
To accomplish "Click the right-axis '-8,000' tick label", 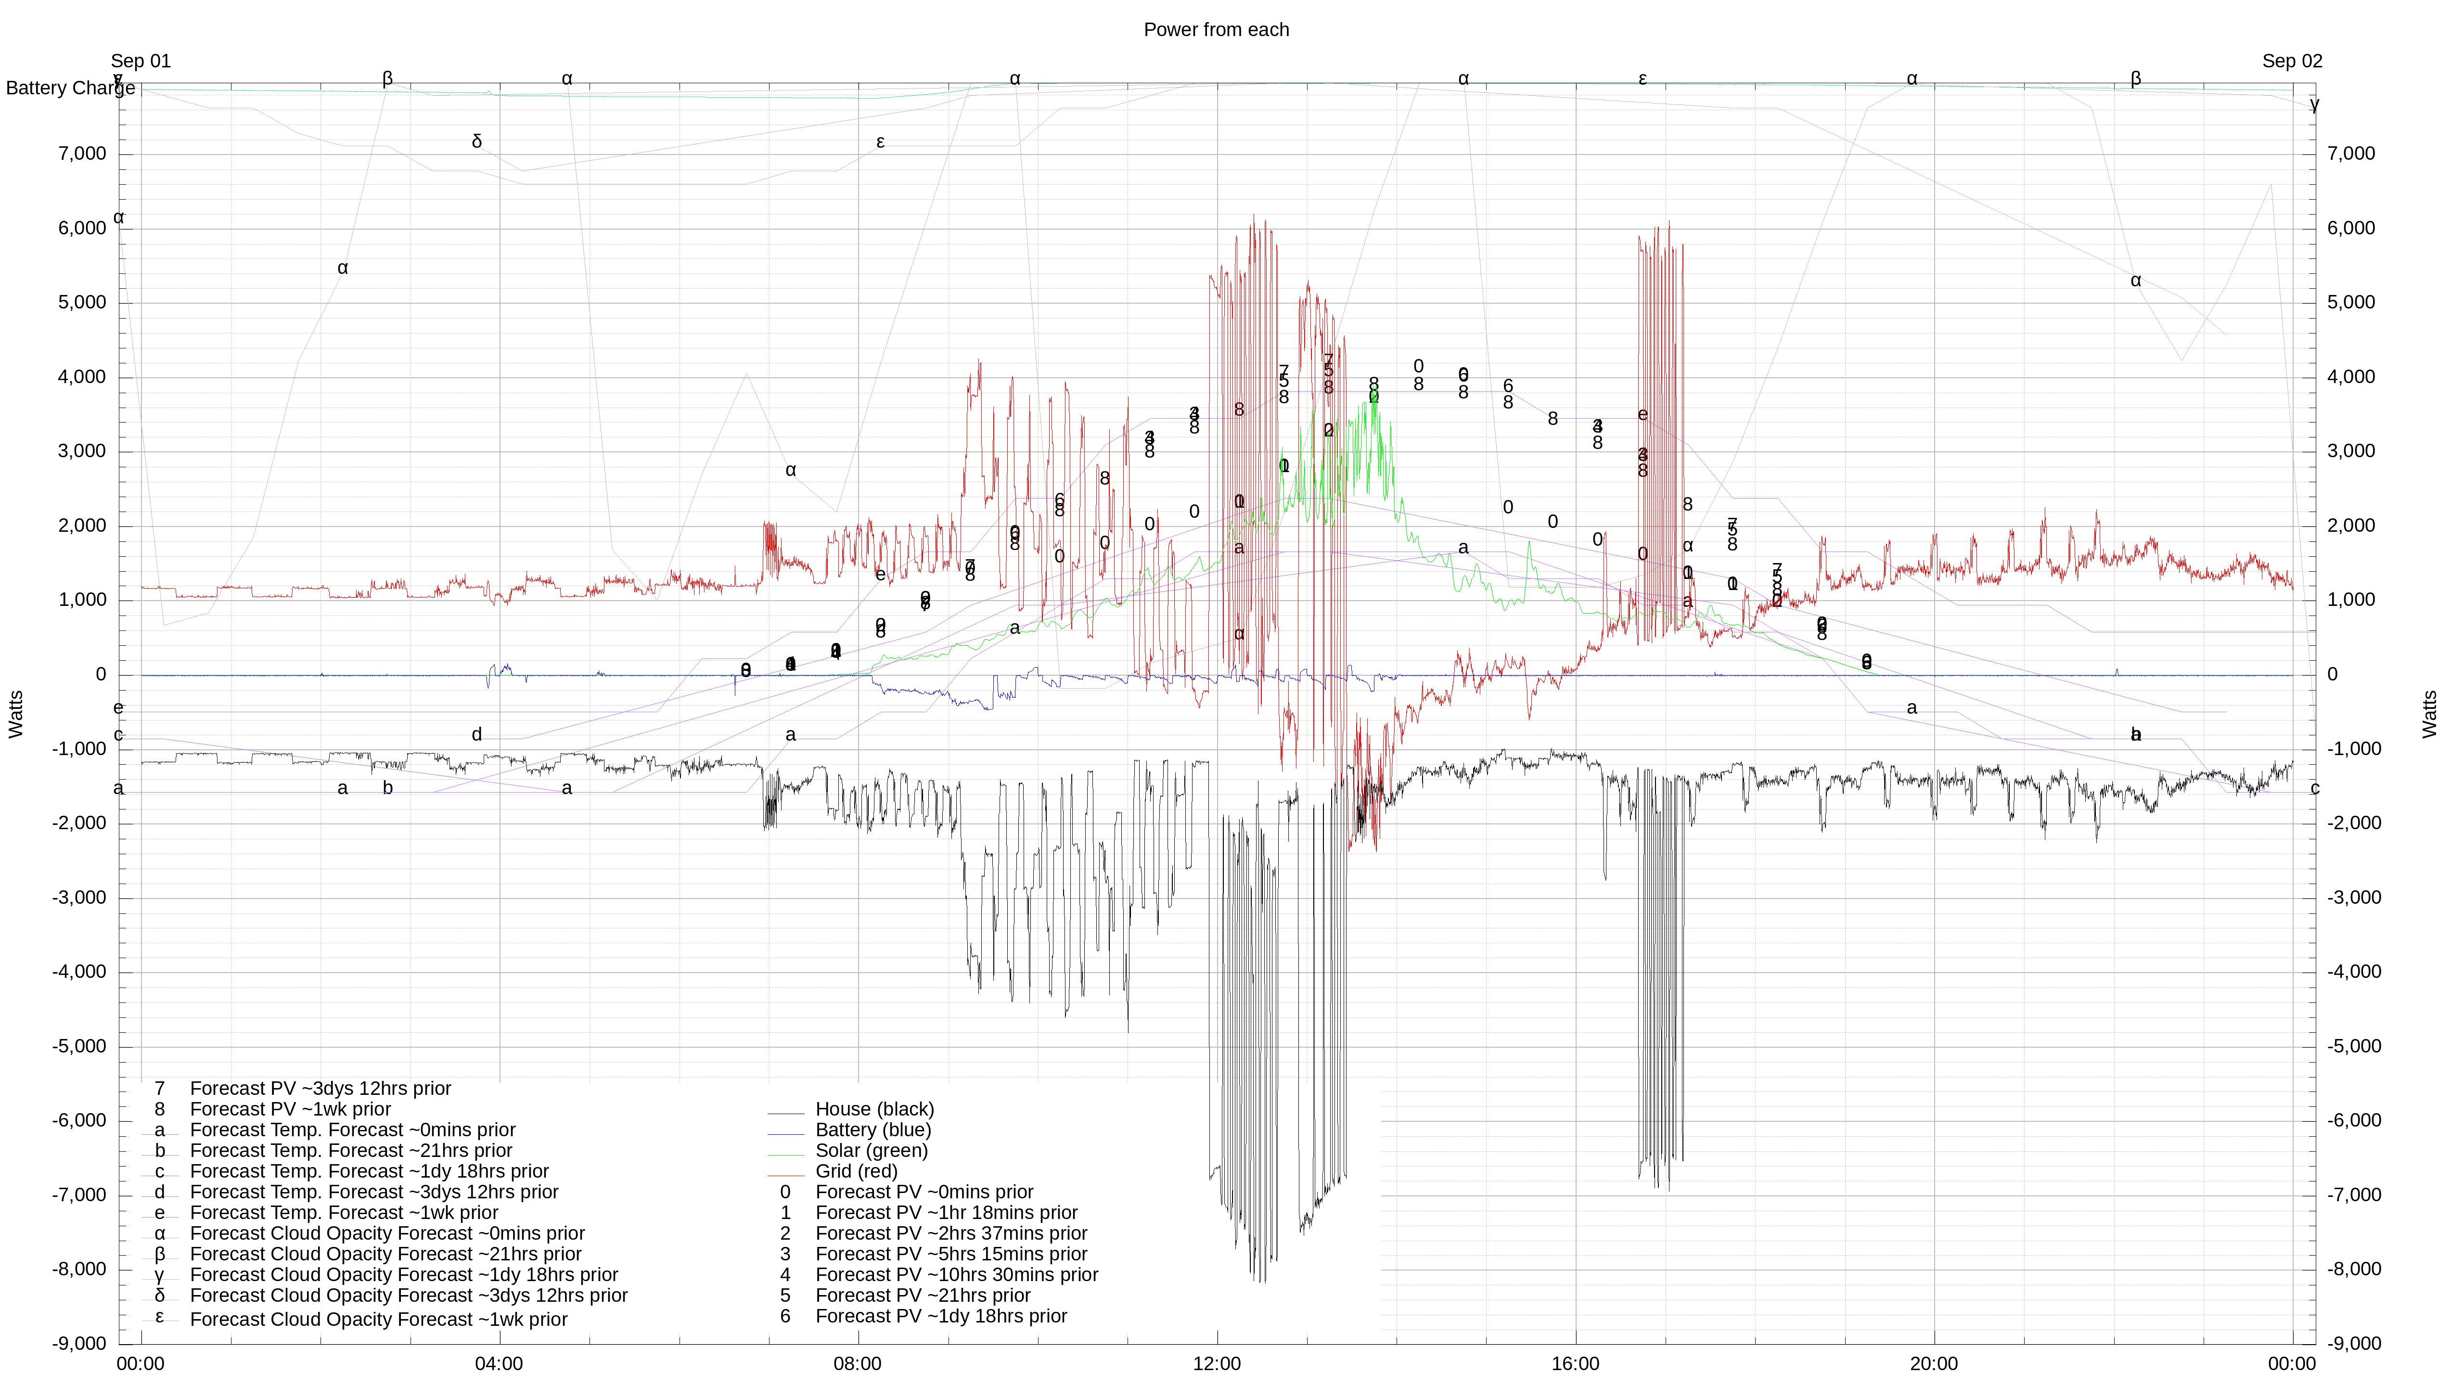I will (x=2354, y=1270).
